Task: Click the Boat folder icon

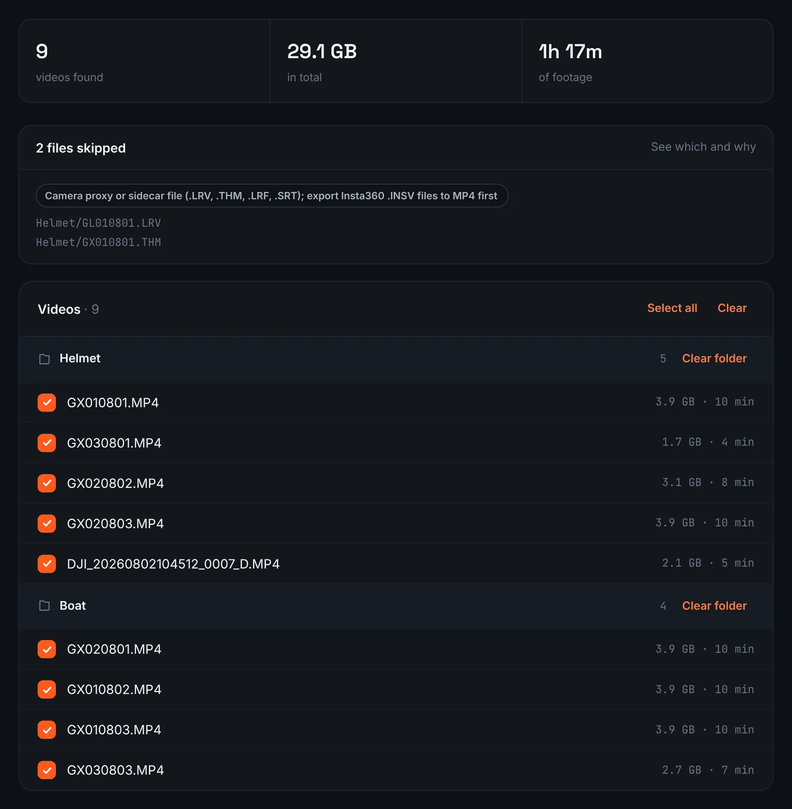Action: [45, 606]
